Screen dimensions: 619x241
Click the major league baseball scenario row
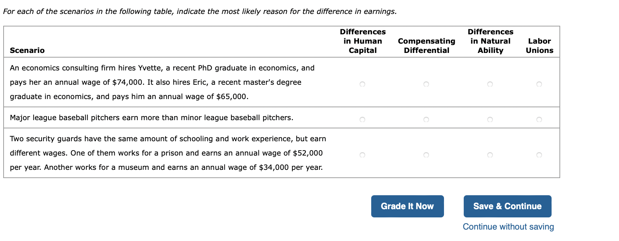[x=151, y=118]
